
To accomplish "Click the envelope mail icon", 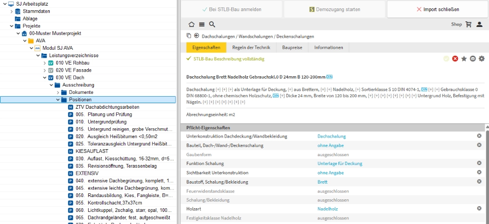I will 473,59.
